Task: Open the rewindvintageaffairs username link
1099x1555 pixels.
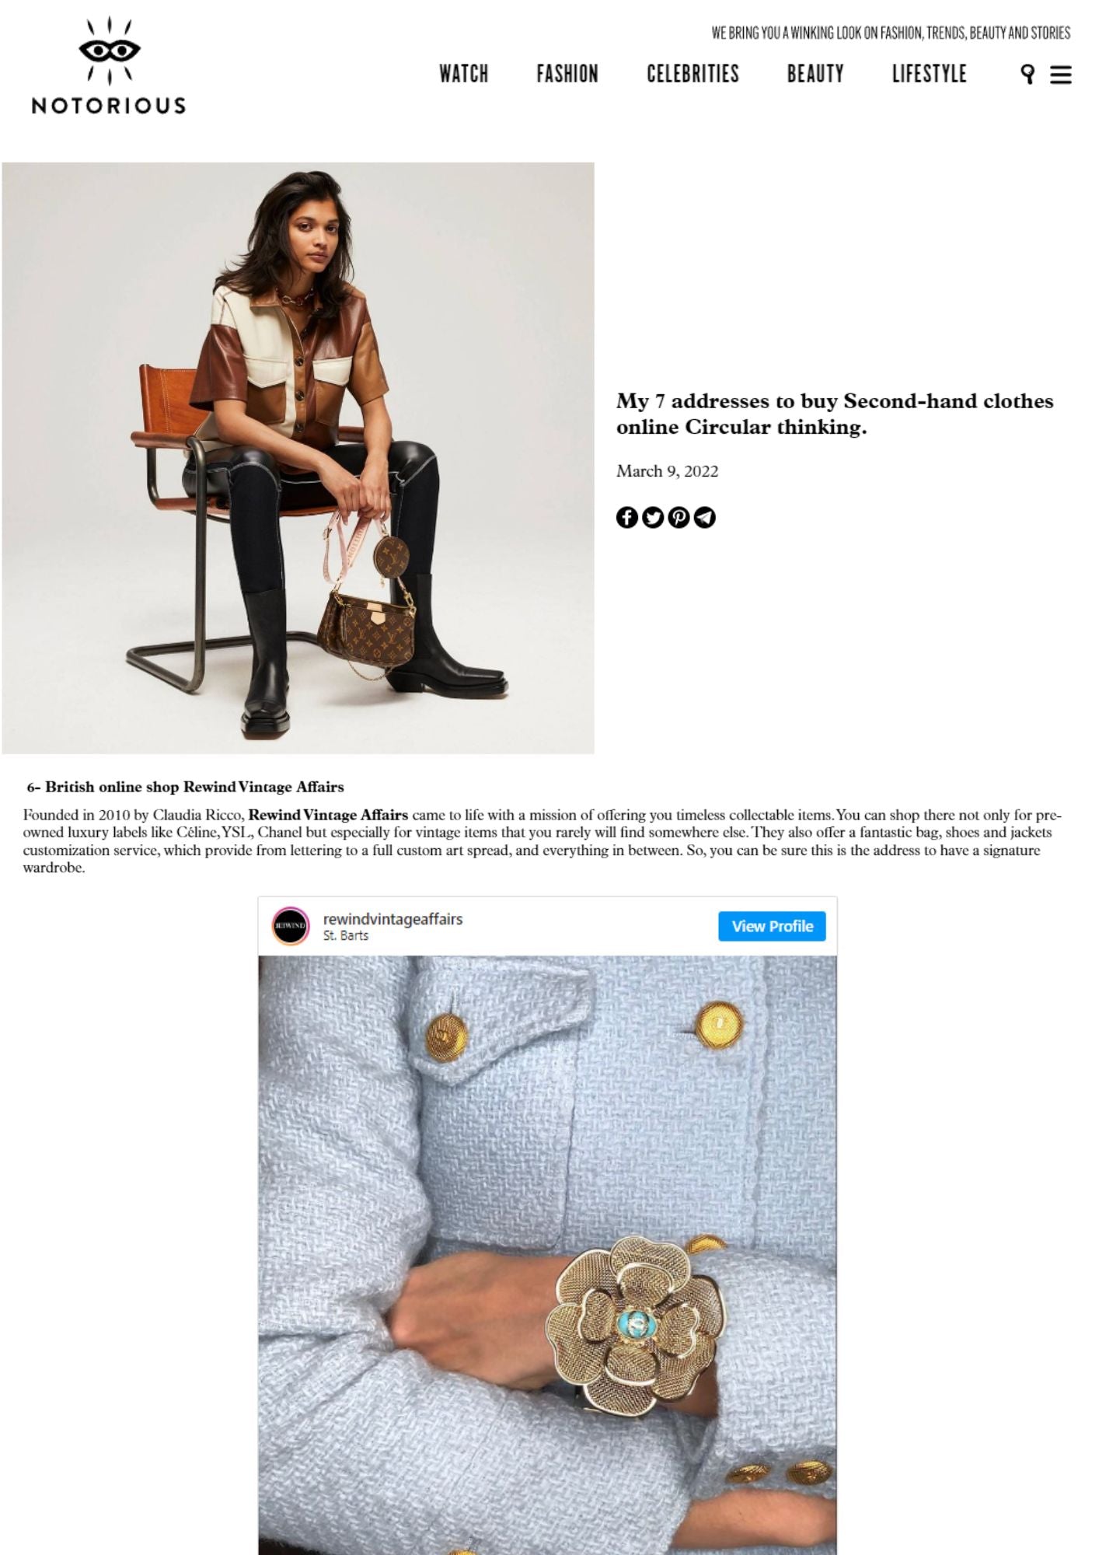Action: [x=392, y=919]
